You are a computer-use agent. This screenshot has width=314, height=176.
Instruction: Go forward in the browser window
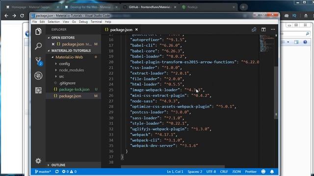[x=14, y=16]
